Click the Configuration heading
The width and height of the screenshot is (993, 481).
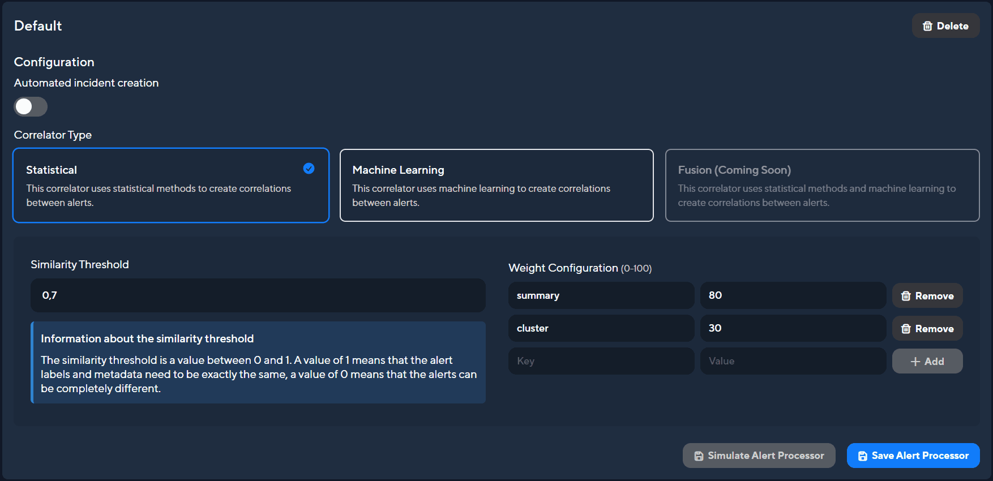(54, 62)
